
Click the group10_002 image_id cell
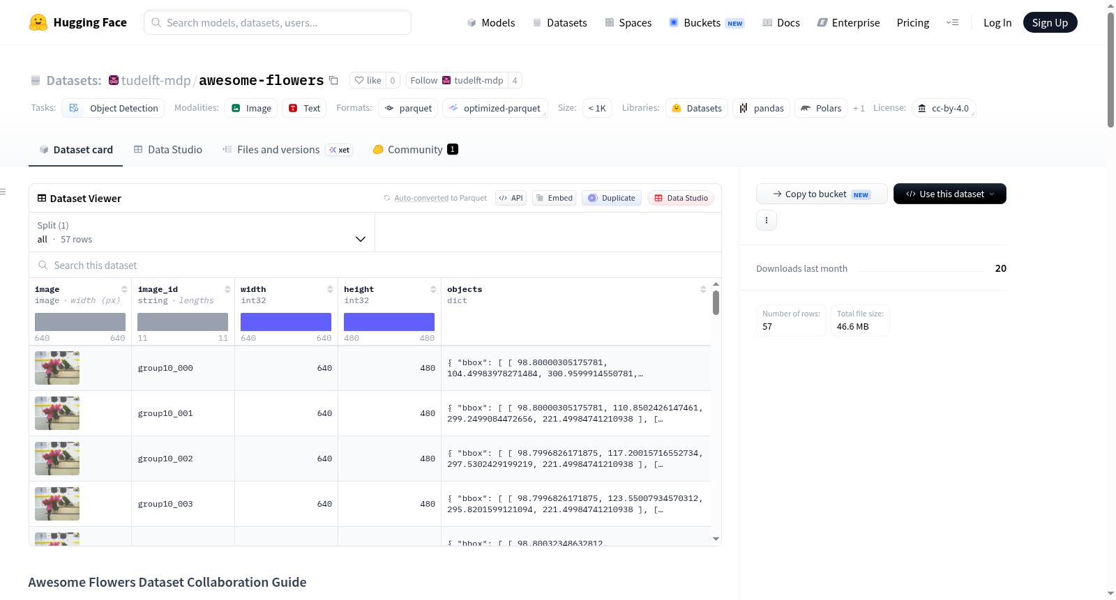tap(183, 459)
